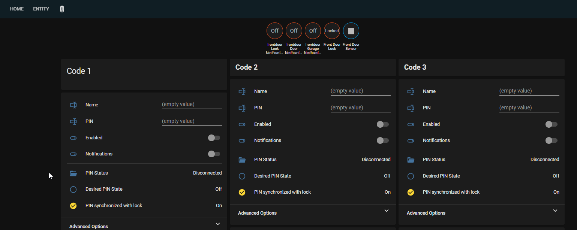This screenshot has width=577, height=230.
Task: Toggle Code 1 Notifications switch
Action: click(214, 154)
